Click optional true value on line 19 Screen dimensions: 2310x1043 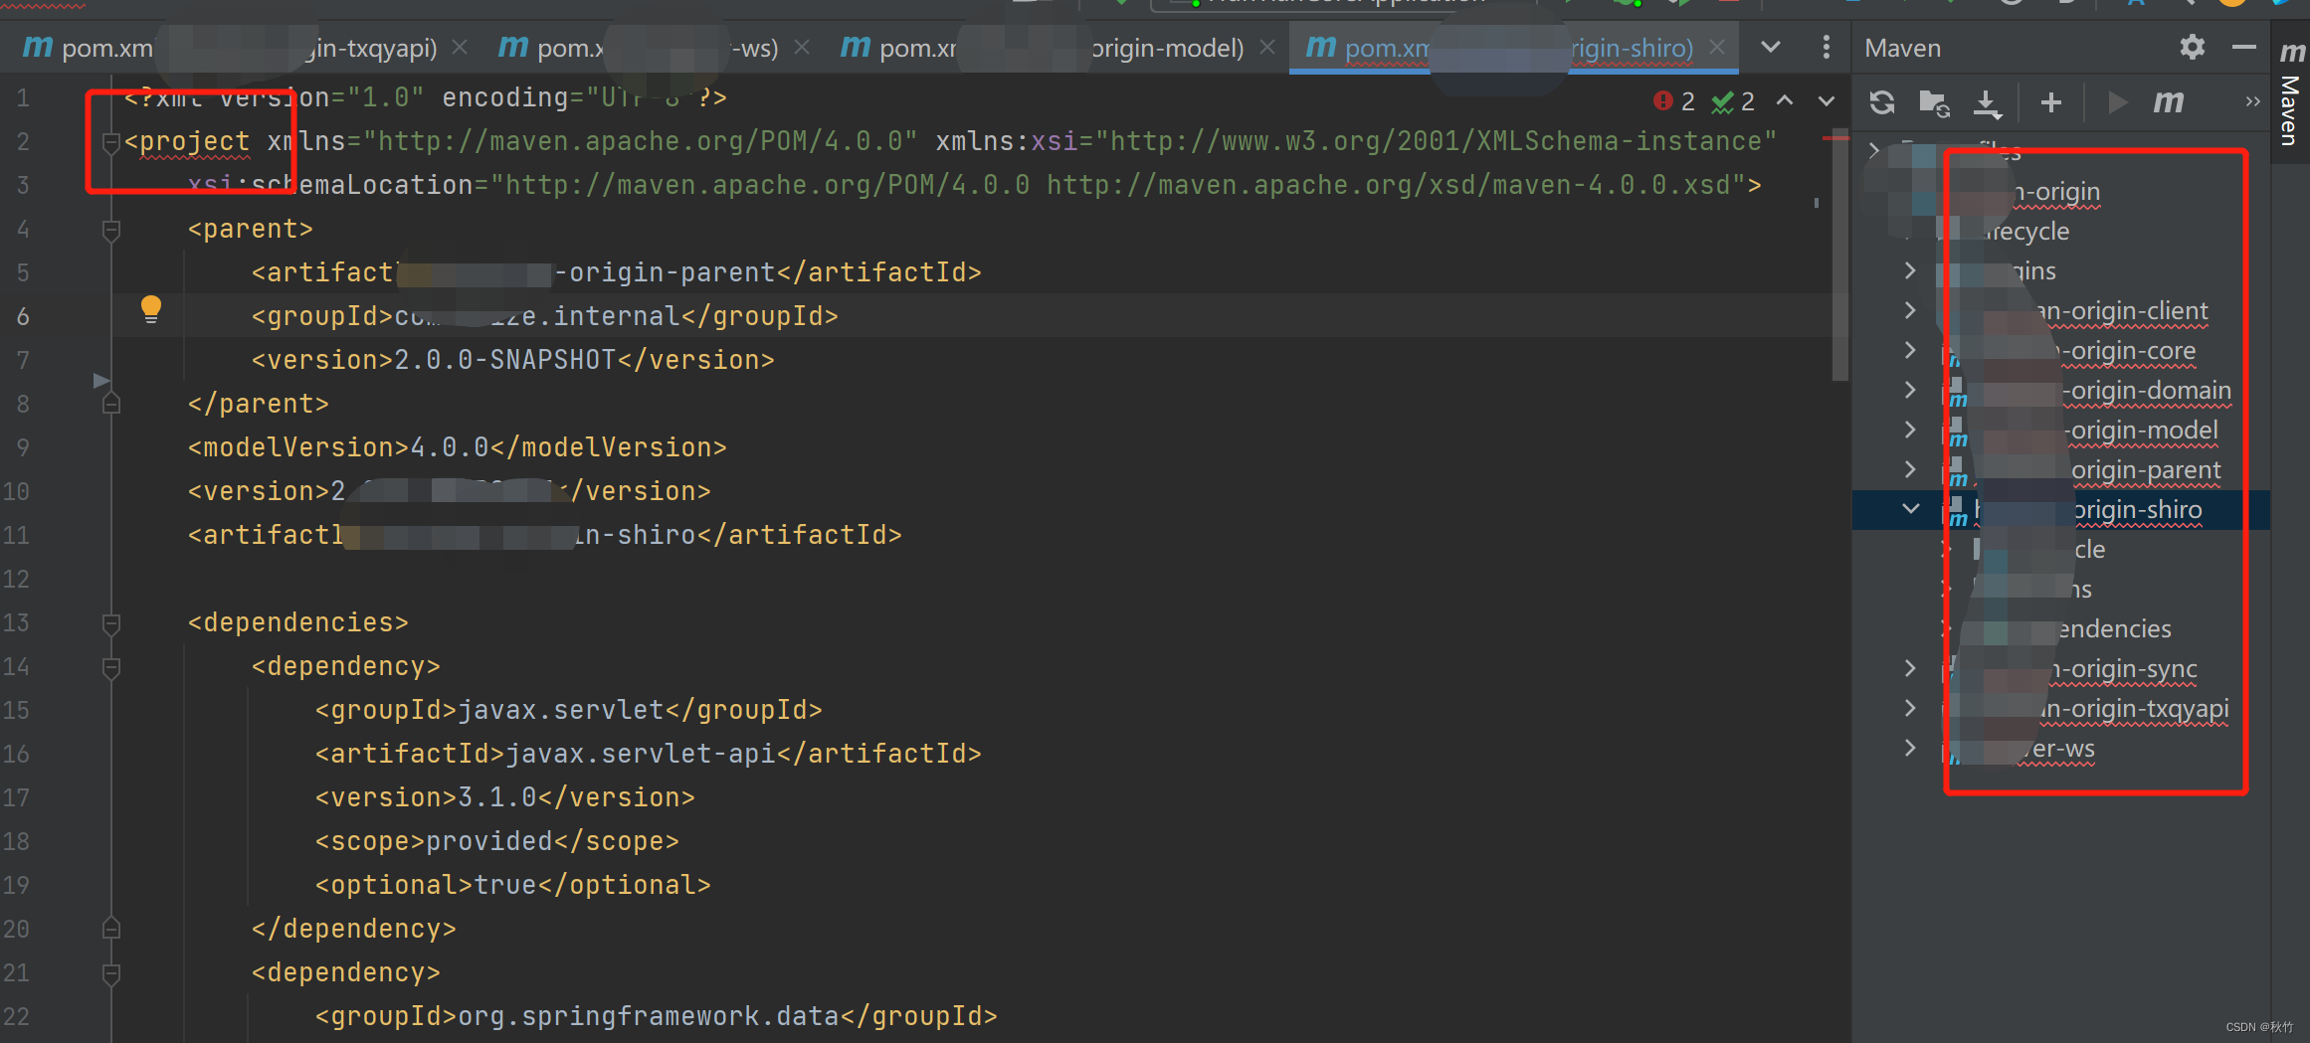point(505,885)
